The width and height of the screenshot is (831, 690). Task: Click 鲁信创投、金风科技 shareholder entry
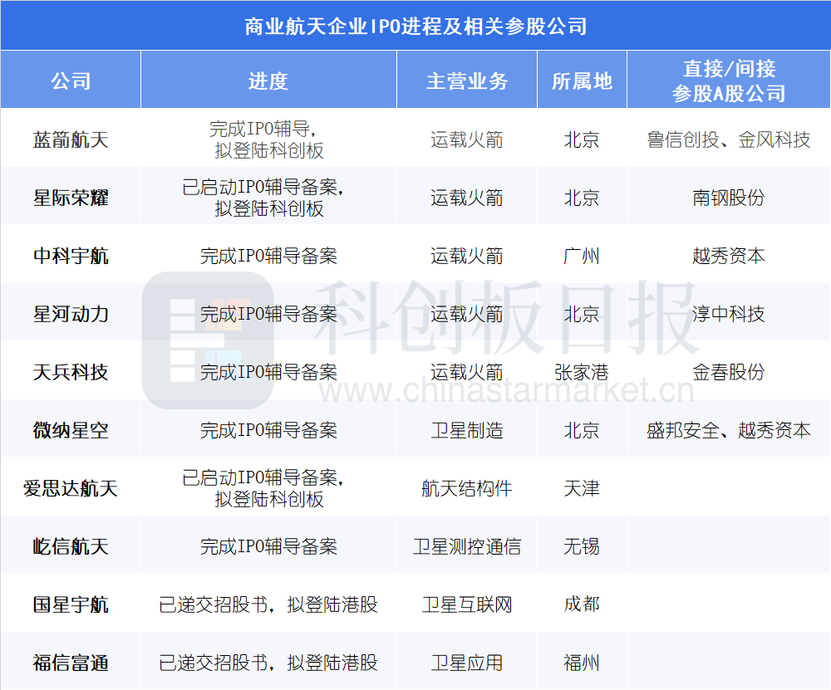[x=729, y=139]
